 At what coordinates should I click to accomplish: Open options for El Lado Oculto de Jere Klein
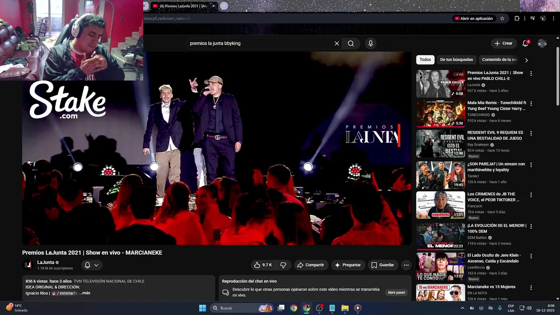click(x=531, y=256)
